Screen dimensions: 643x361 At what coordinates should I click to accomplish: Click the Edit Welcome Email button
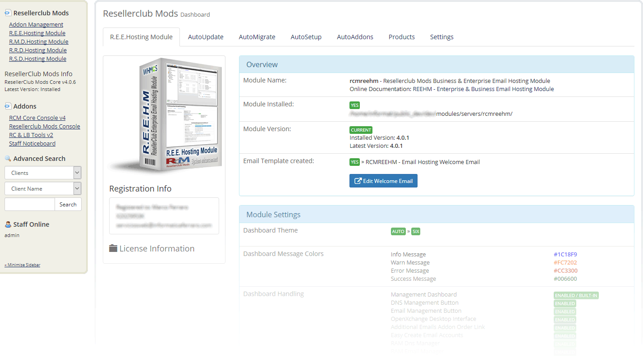point(383,181)
